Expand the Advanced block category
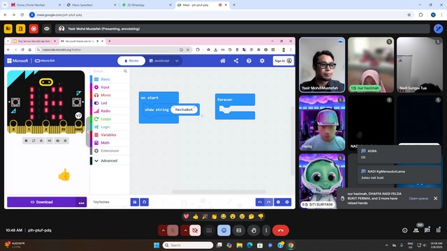 pyautogui.click(x=109, y=161)
